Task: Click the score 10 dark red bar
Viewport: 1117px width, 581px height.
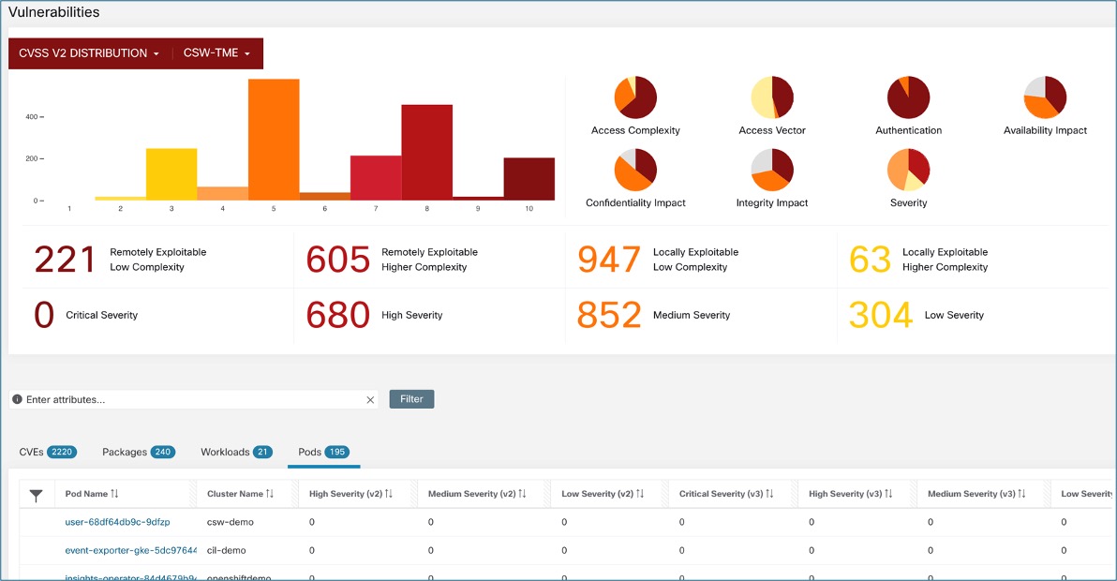Action: pyautogui.click(x=529, y=179)
